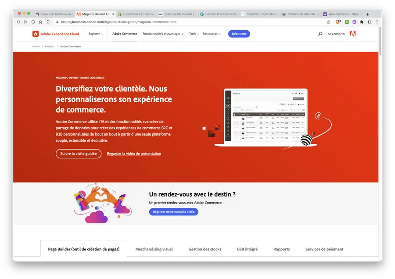Screen dimensions: 395x279
Task: Expand the Ressources dropdown
Action: (212, 34)
